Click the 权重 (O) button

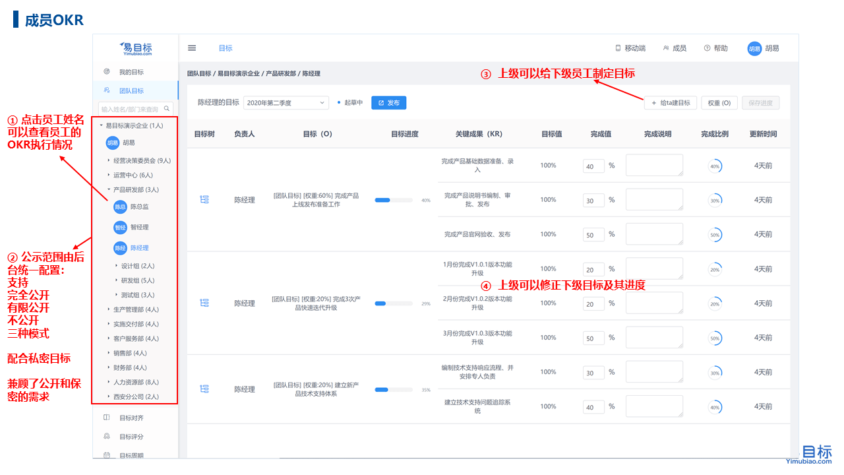point(719,103)
